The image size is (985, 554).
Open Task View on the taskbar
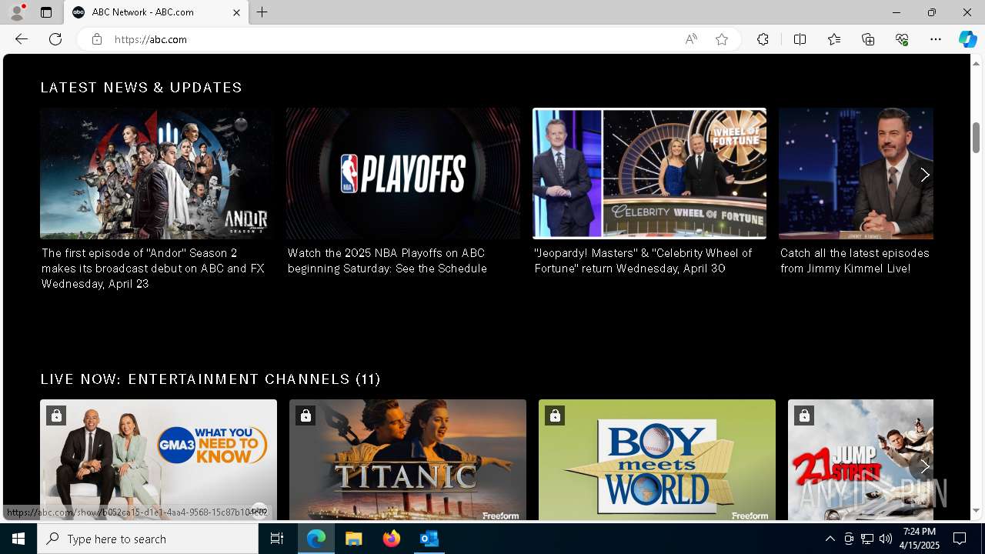click(277, 539)
